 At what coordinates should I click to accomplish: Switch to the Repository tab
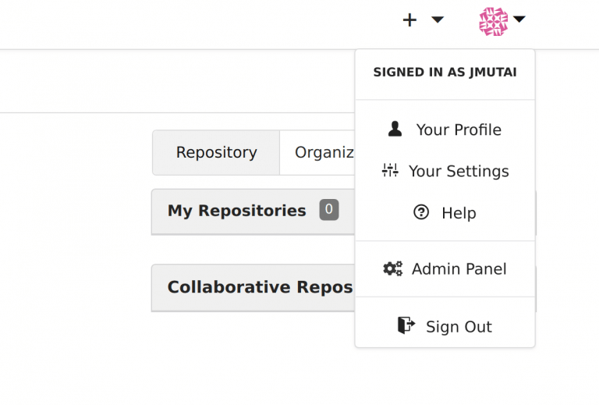(x=216, y=153)
